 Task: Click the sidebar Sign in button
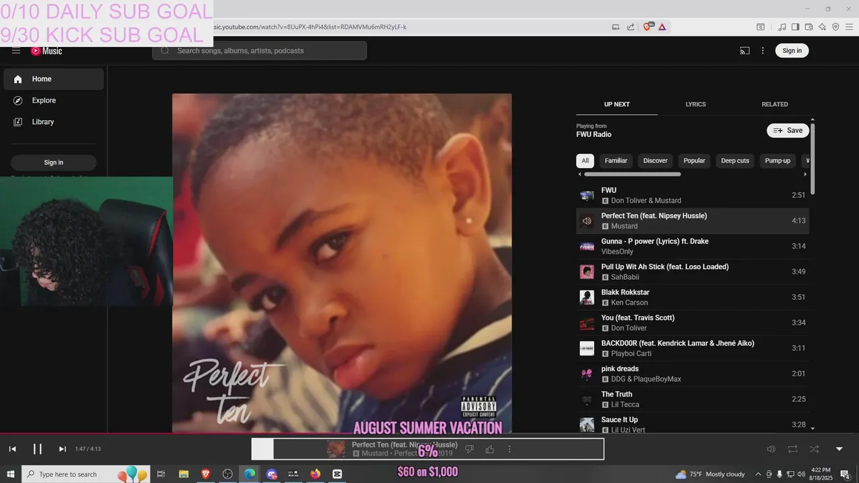(54, 162)
